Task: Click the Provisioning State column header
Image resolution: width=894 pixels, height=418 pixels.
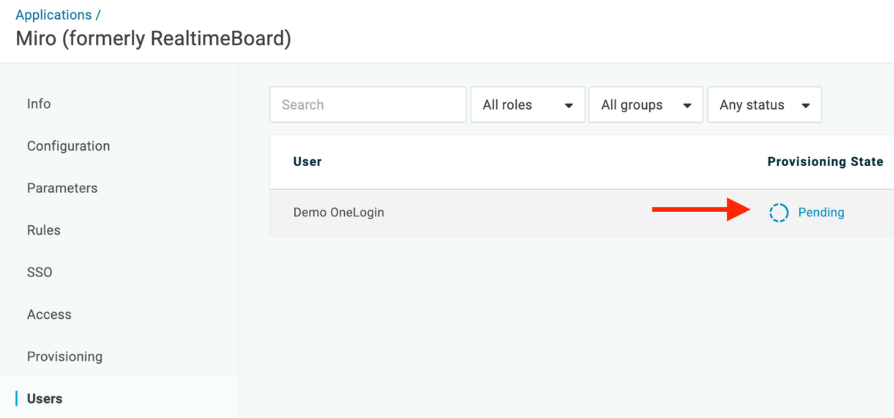Action: pyautogui.click(x=825, y=162)
